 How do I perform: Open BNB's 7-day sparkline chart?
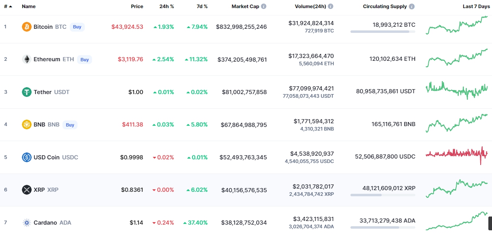click(457, 123)
